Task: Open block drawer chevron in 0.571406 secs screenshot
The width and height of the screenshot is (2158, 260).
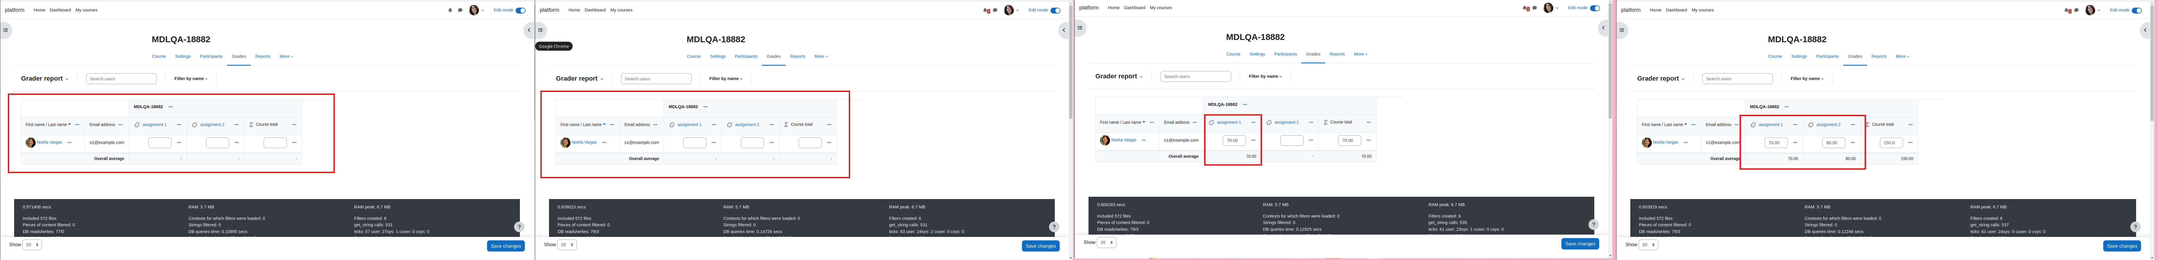Action: (529, 30)
